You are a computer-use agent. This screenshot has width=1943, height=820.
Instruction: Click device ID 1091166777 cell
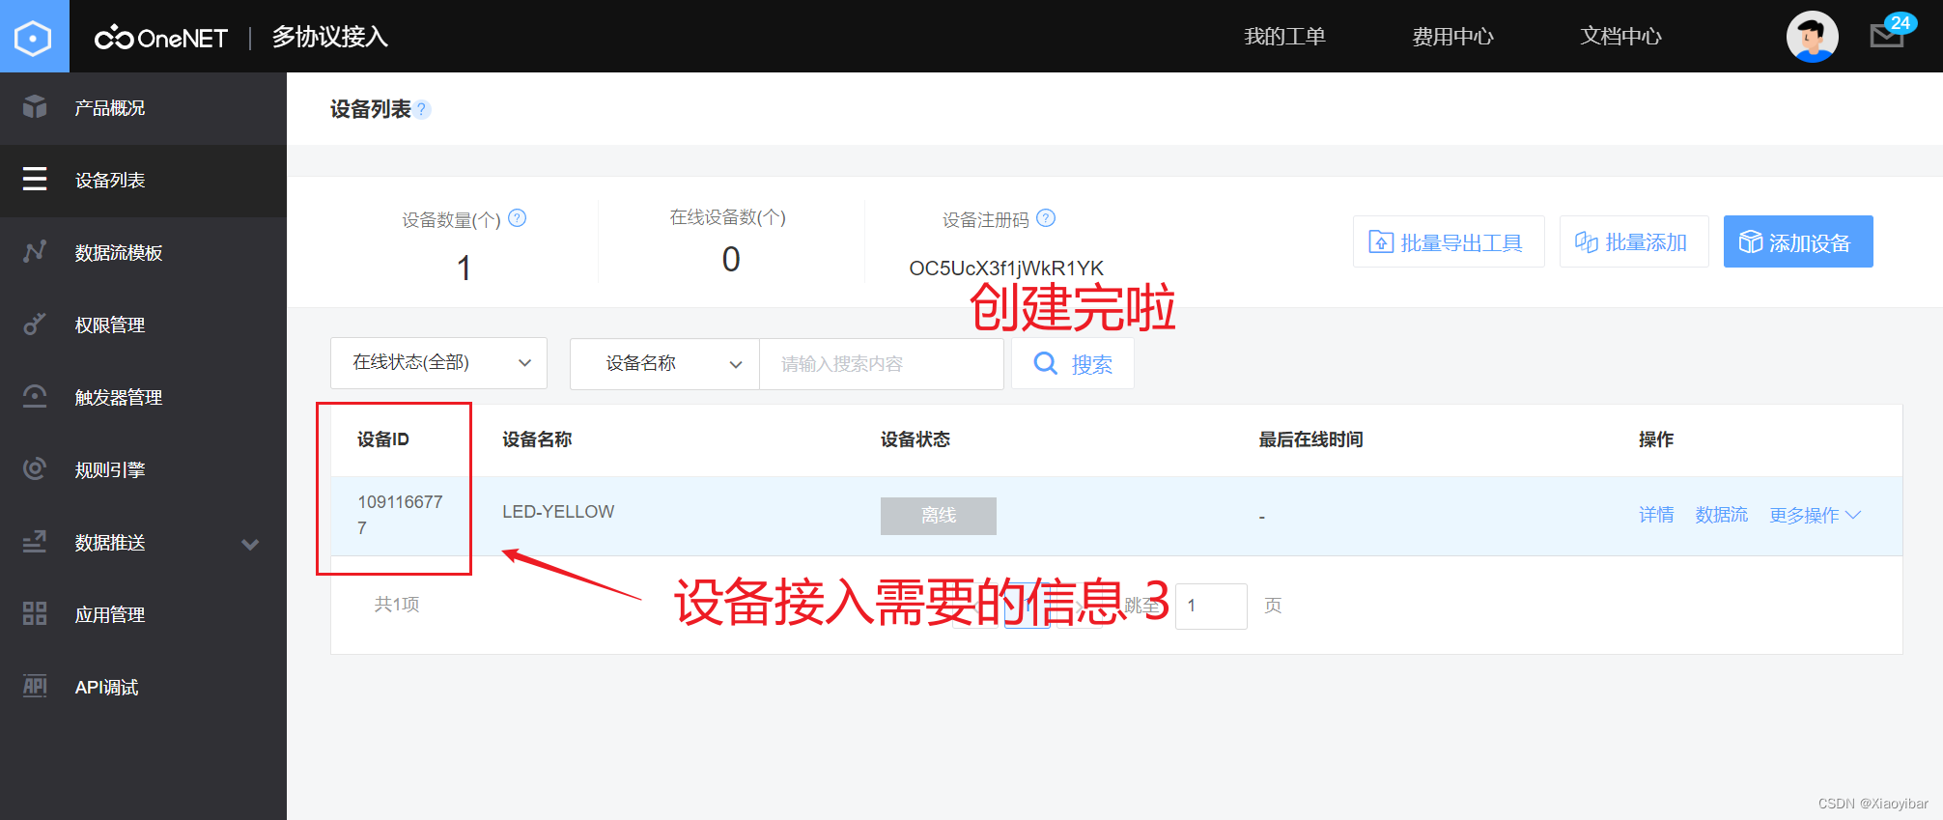pos(400,515)
